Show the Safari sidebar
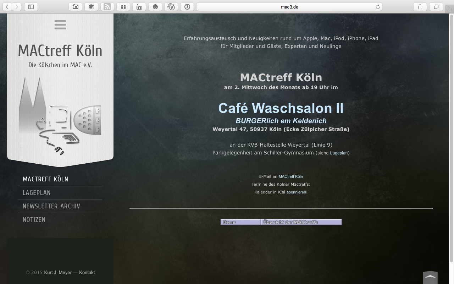The width and height of the screenshot is (454, 284). (x=31, y=7)
